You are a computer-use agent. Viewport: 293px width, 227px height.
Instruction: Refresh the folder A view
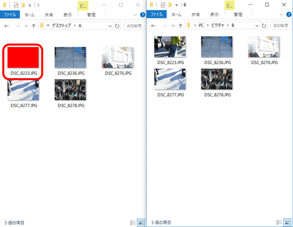(117, 26)
